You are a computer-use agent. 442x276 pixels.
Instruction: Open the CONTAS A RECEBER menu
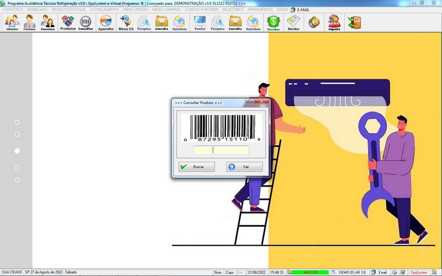tap(202, 9)
